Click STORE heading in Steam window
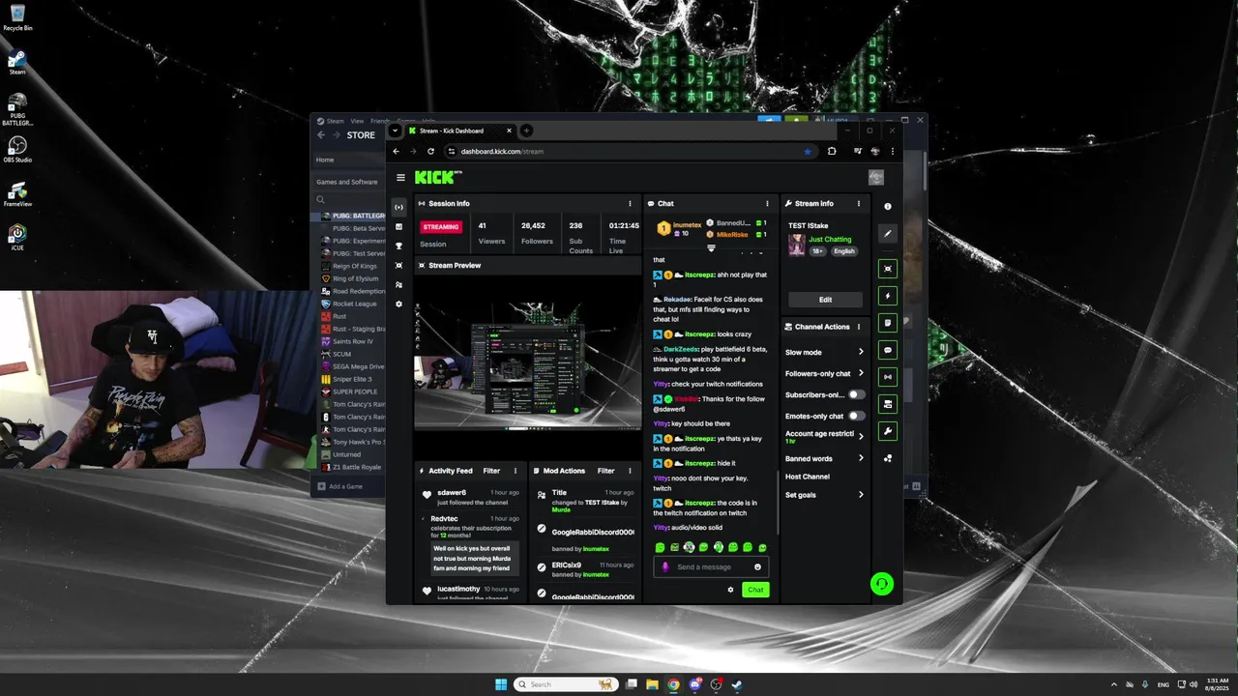 [x=361, y=135]
